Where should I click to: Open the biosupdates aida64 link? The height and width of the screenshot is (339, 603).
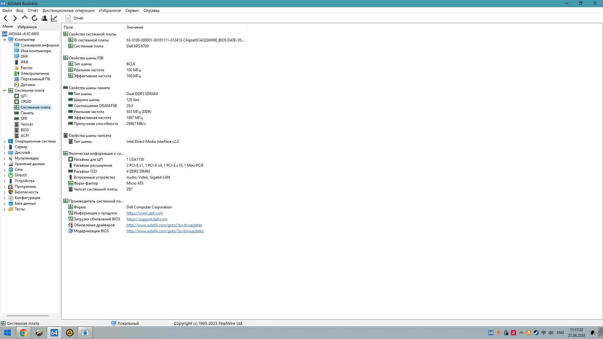[165, 231]
